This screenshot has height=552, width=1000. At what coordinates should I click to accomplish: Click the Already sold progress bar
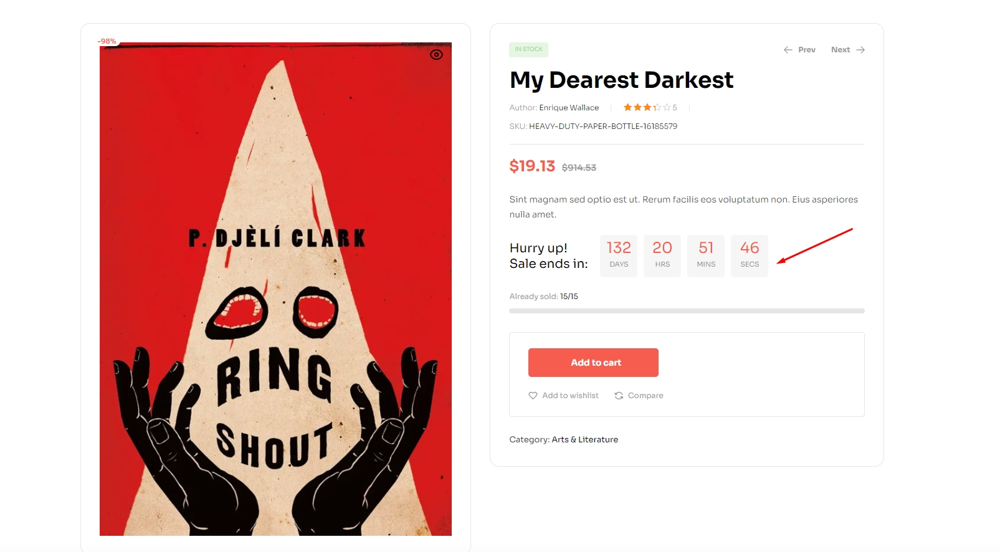tap(687, 311)
